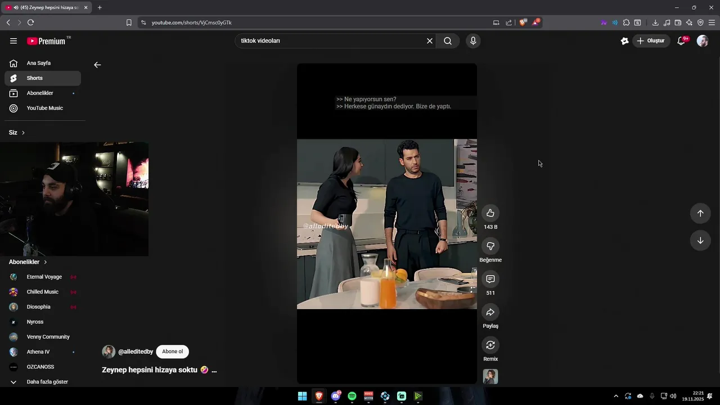Show hidden system tray icons
The width and height of the screenshot is (720, 405).
pyautogui.click(x=616, y=396)
